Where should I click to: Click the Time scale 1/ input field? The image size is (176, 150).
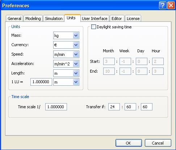coord(56,107)
